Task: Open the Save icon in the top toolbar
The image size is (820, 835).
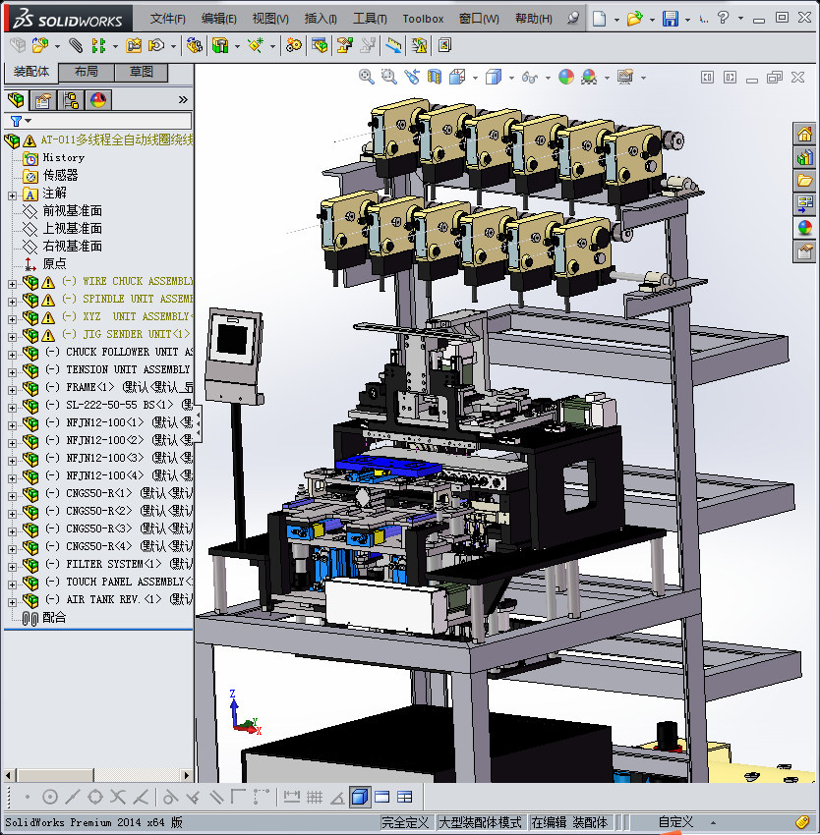Action: tap(670, 19)
